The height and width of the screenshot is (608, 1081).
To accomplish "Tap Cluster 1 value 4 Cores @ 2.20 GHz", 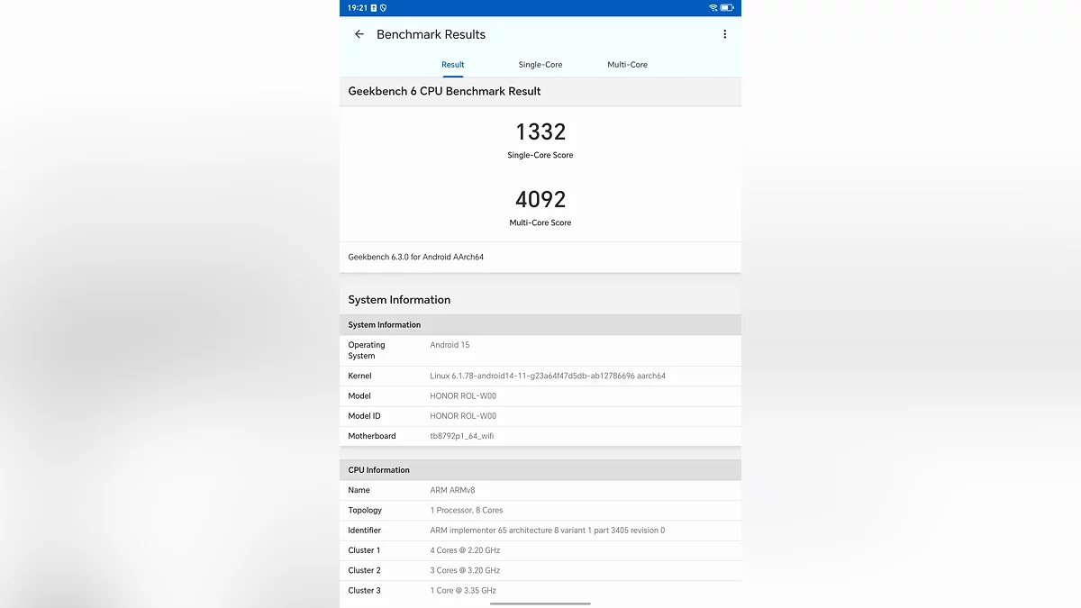I will (465, 550).
